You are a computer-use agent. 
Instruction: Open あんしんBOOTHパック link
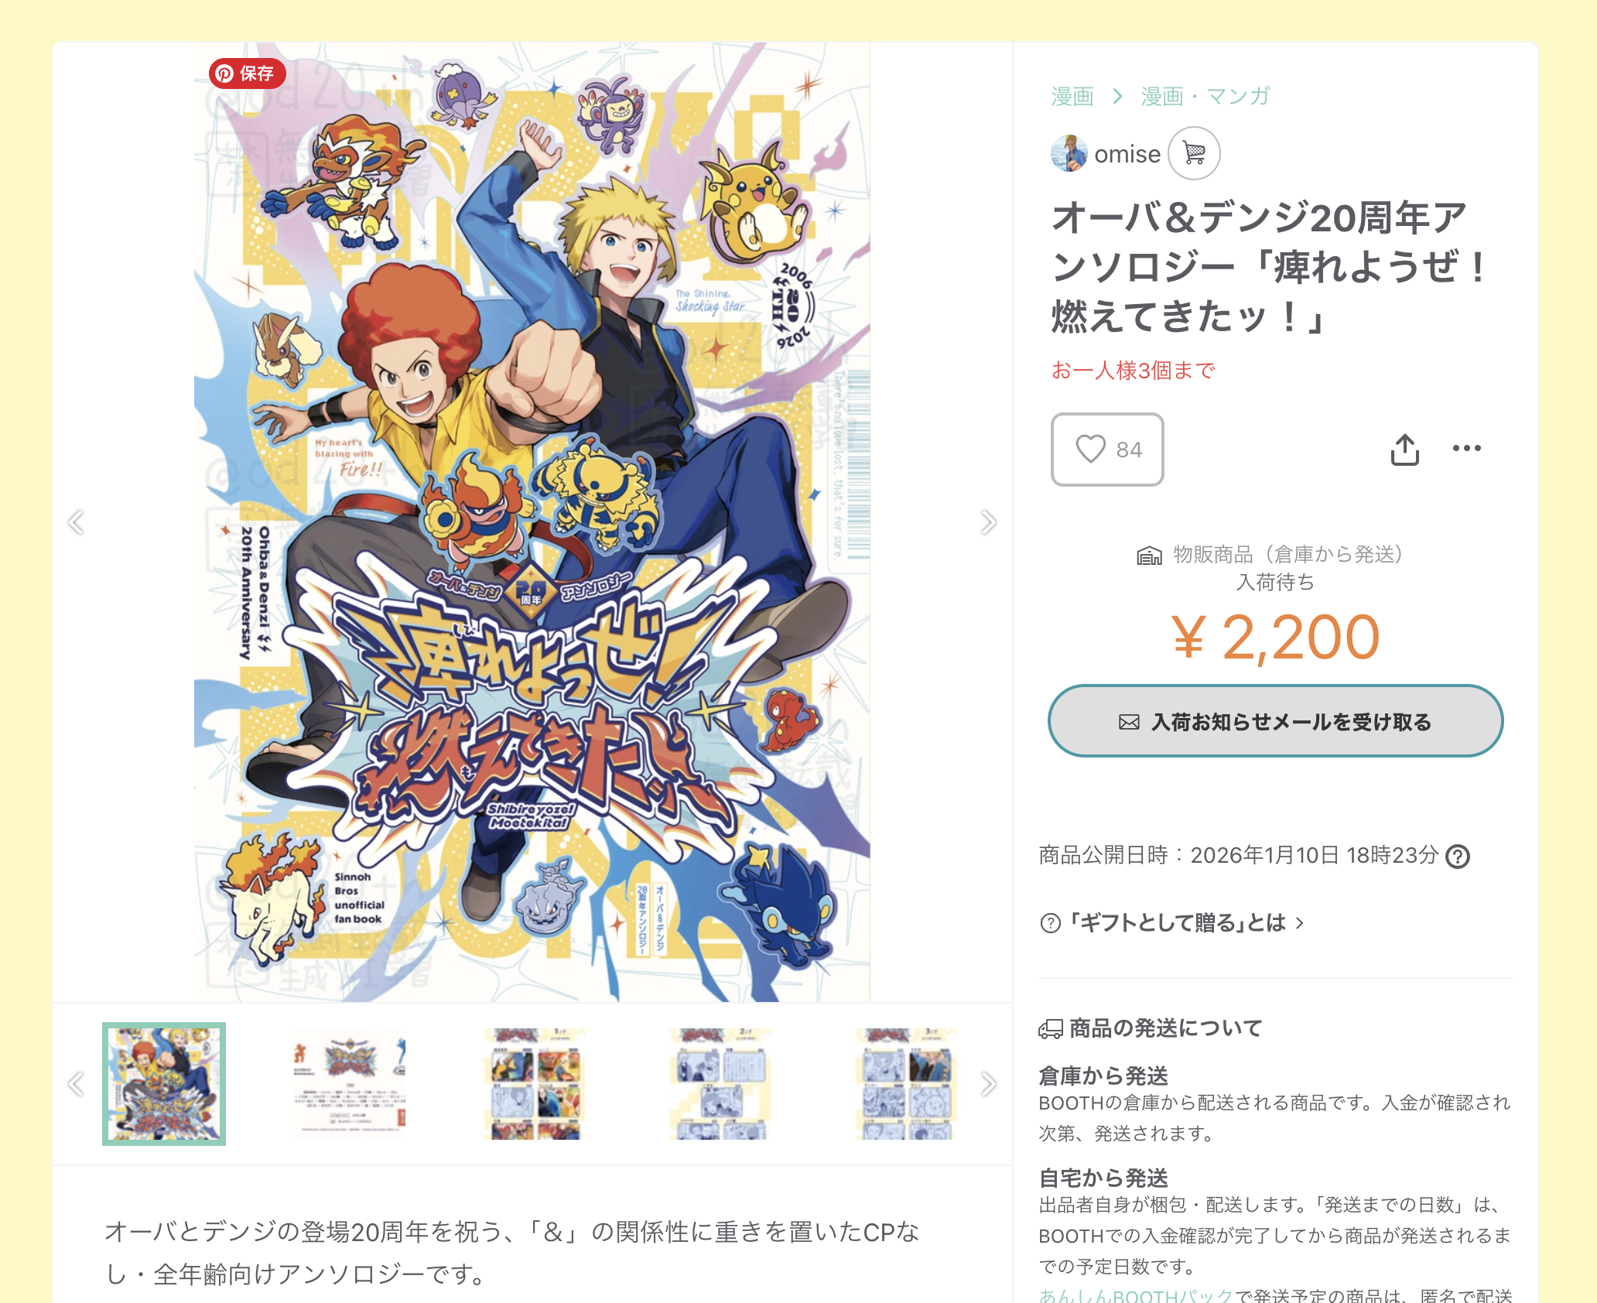(1135, 1295)
